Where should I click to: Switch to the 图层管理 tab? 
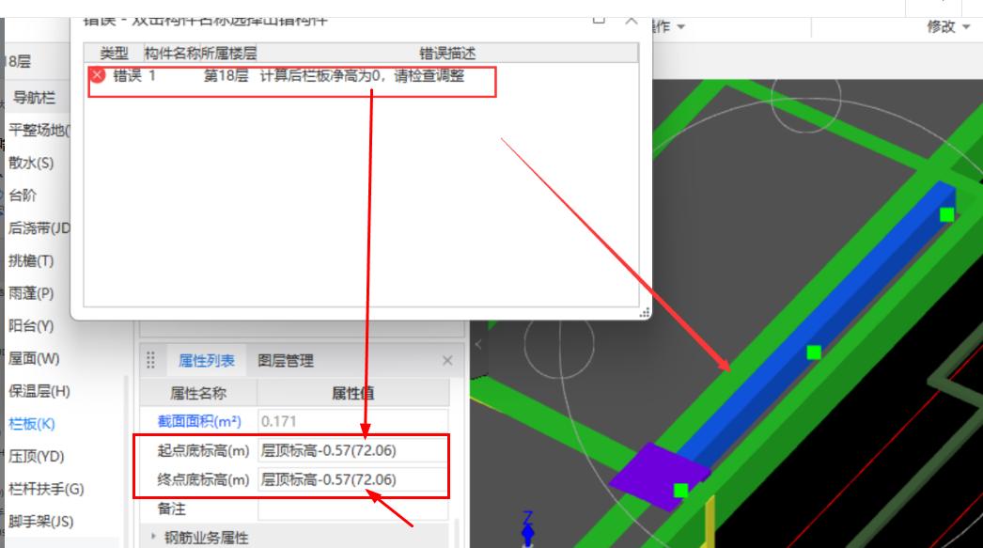click(286, 361)
